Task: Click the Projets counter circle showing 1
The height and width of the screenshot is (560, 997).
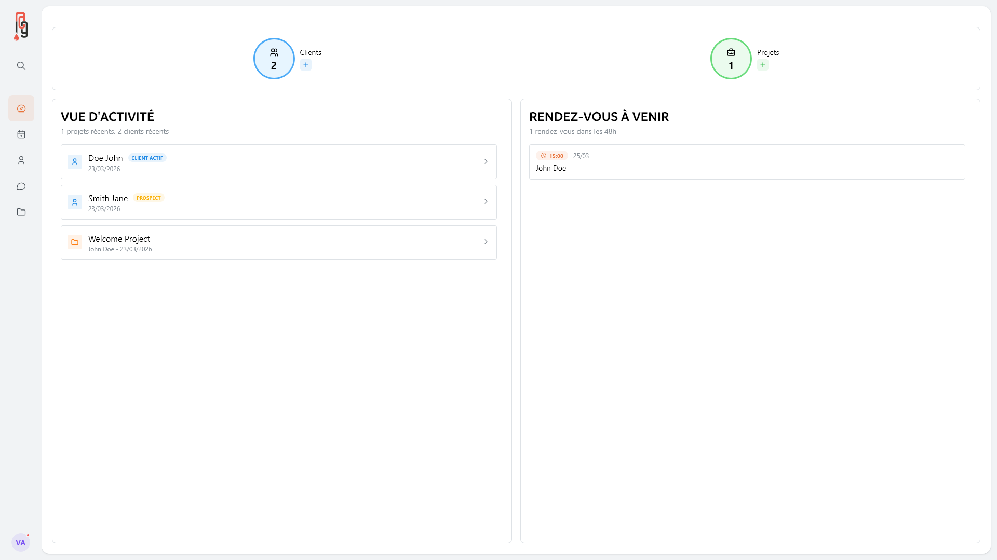Action: [731, 59]
